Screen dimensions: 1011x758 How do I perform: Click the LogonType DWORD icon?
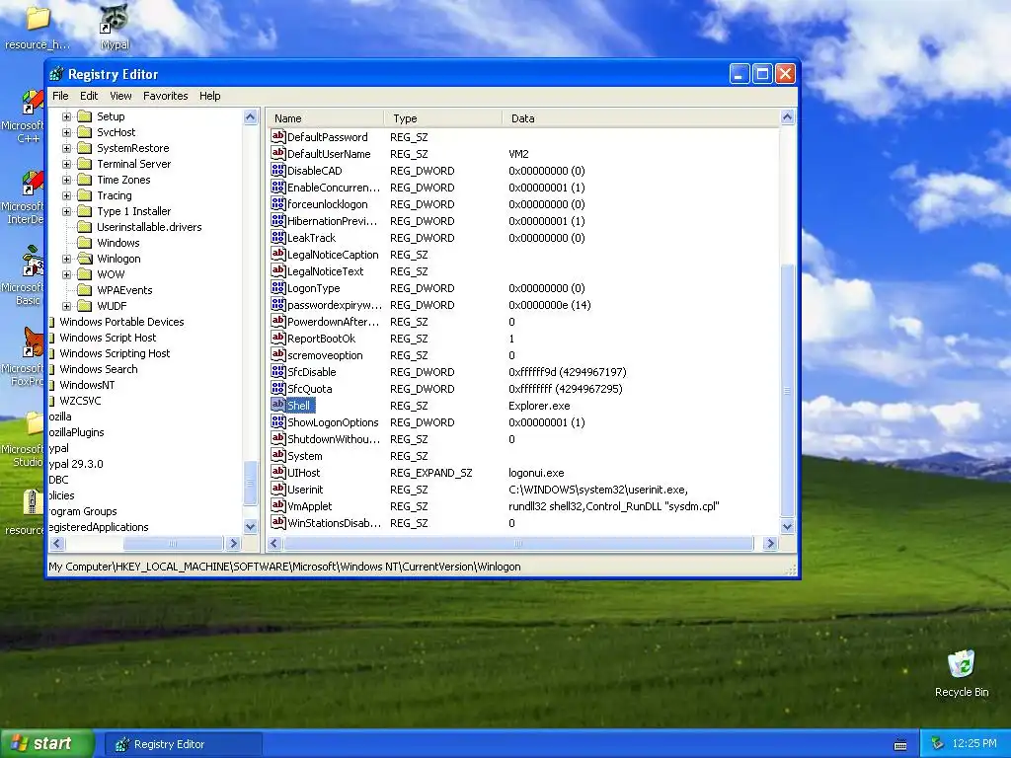[x=277, y=287]
